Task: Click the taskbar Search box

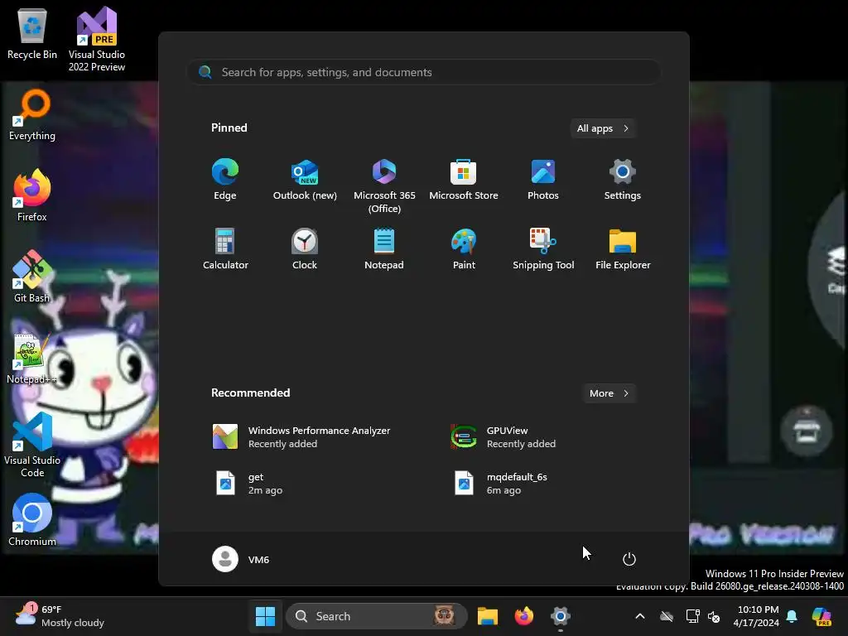Action: coord(377,616)
